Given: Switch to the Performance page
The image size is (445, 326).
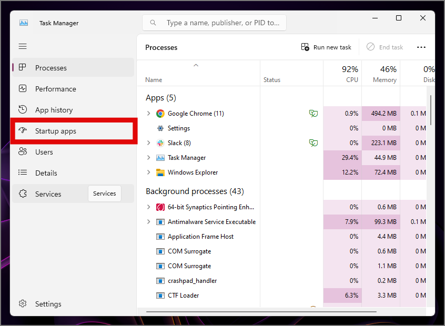Looking at the screenshot, I should tap(73, 89).
